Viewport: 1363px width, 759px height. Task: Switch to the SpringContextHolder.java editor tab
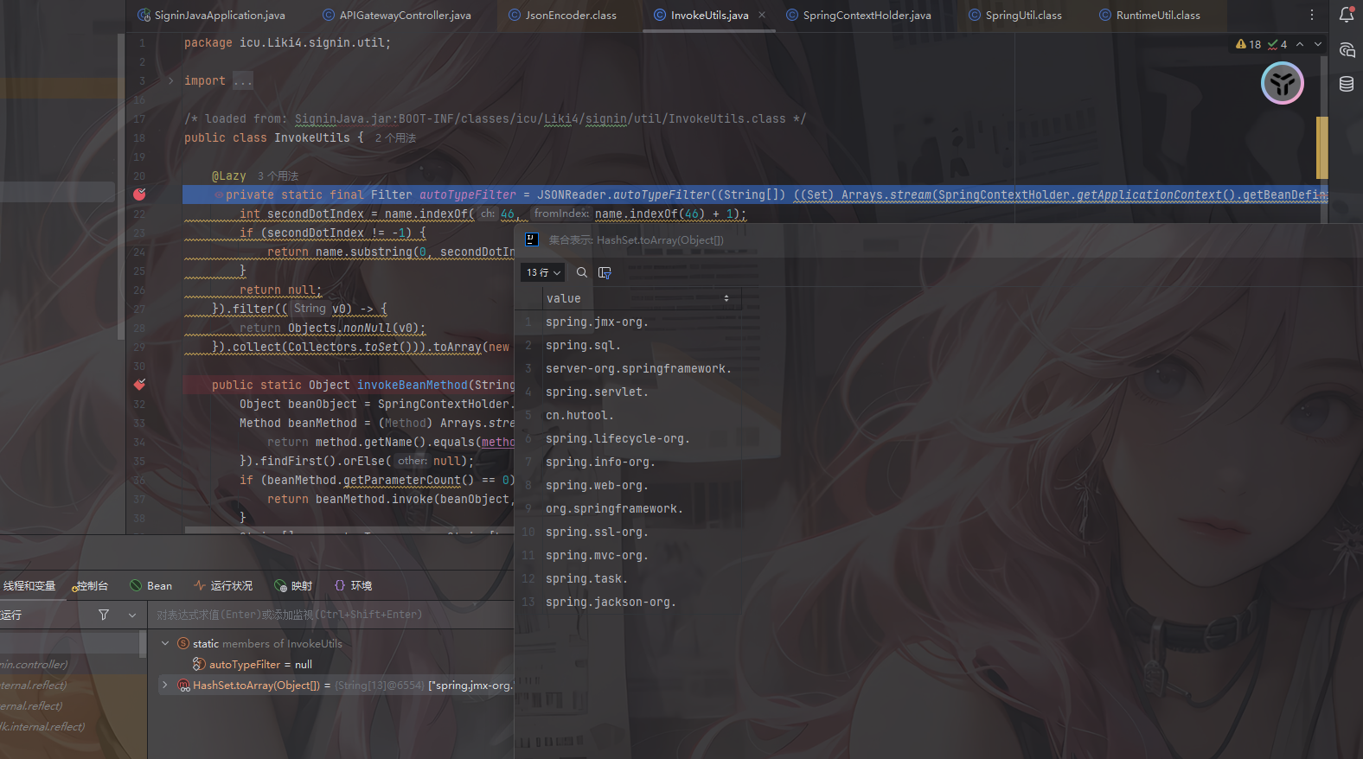[866, 15]
